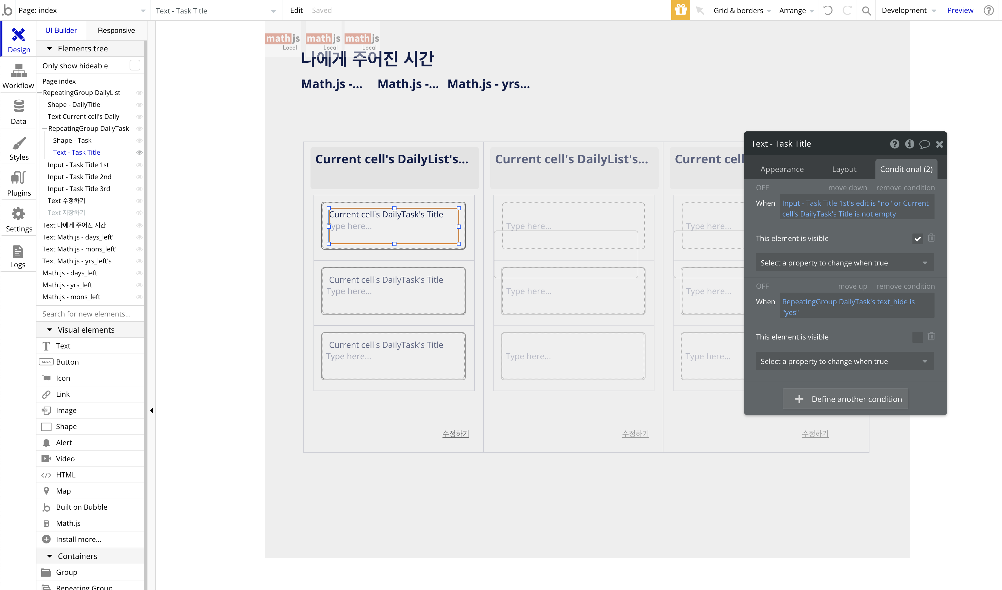The height and width of the screenshot is (590, 1002).
Task: Select Input - Task Title 2nd in tree
Action: 79,176
